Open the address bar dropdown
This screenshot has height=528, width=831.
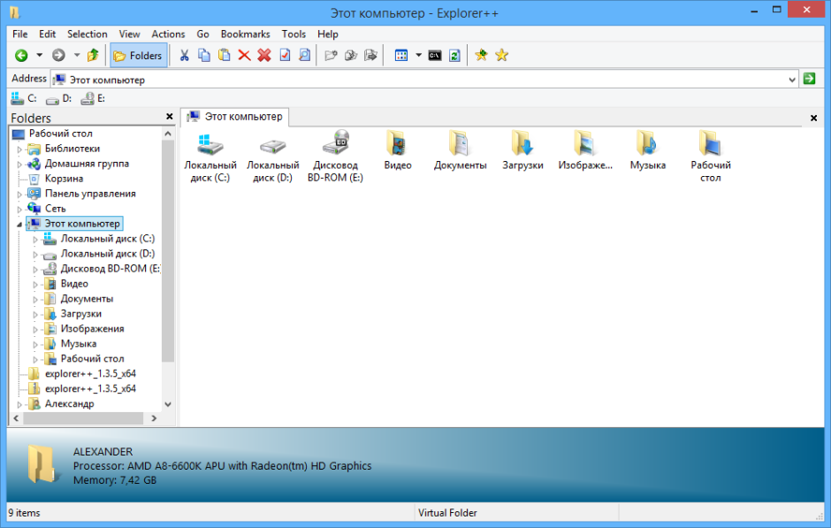point(792,80)
